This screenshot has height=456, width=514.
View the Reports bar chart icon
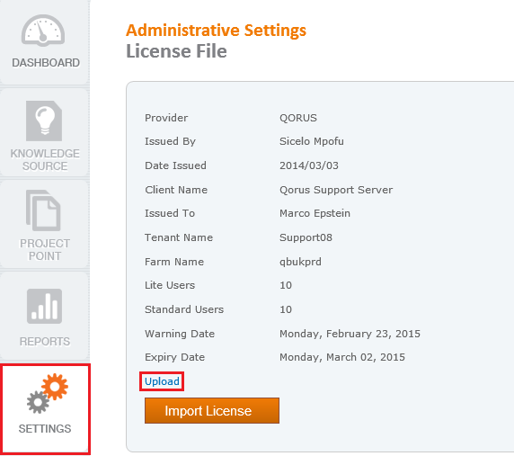click(44, 306)
